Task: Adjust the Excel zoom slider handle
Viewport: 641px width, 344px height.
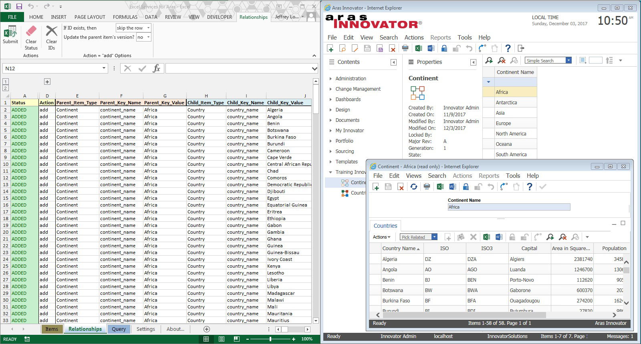Action: pyautogui.click(x=270, y=339)
